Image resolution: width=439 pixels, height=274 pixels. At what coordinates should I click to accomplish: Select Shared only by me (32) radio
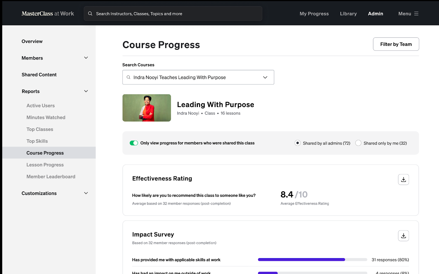[x=358, y=143]
